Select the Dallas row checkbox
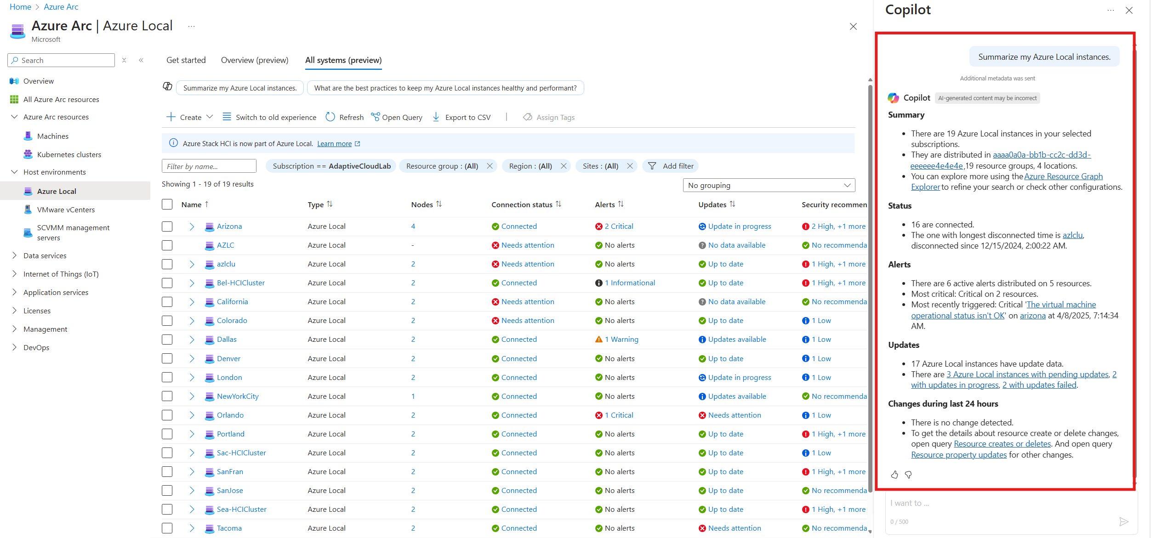This screenshot has height=538, width=1151. coord(167,340)
